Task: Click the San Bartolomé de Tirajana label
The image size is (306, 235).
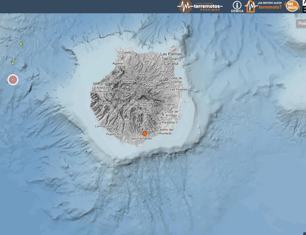Action: click(142, 103)
